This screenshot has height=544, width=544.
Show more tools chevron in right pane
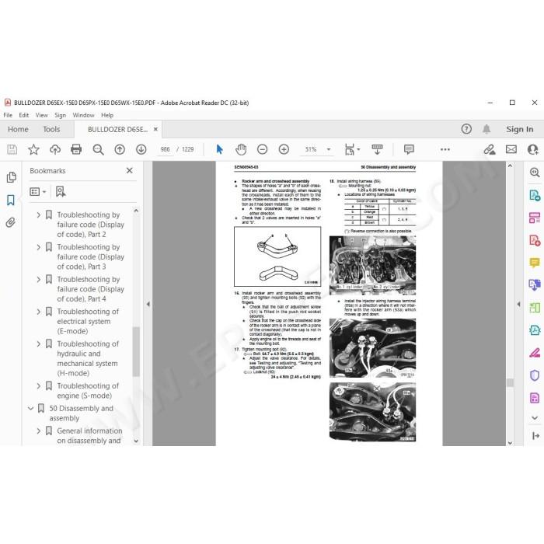click(x=535, y=418)
